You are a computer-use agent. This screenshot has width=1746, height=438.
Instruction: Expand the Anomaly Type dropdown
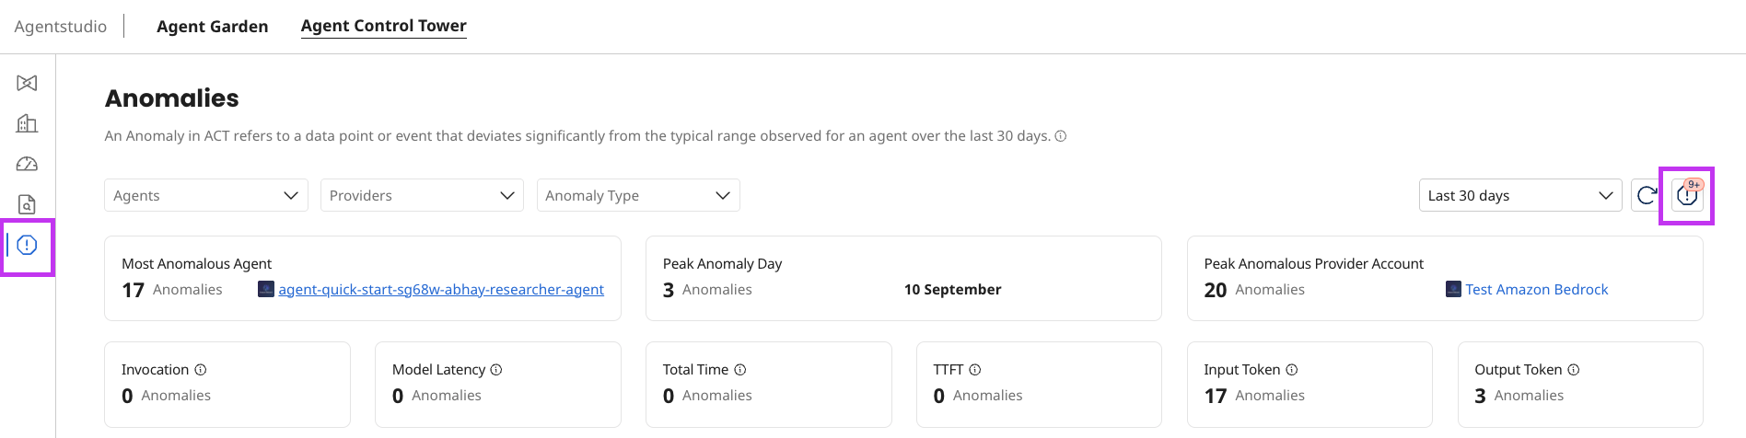coord(637,195)
